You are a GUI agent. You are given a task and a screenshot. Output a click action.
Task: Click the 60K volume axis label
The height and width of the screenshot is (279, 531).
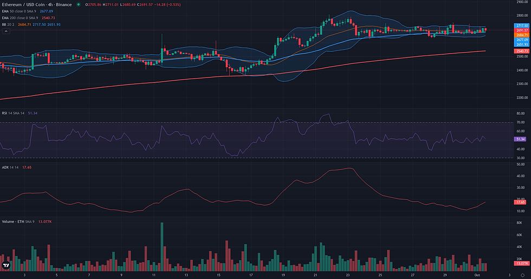point(519,235)
